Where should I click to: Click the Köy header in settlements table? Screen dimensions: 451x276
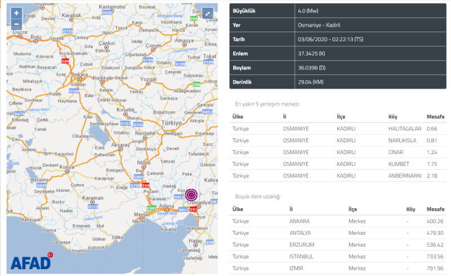coord(393,116)
